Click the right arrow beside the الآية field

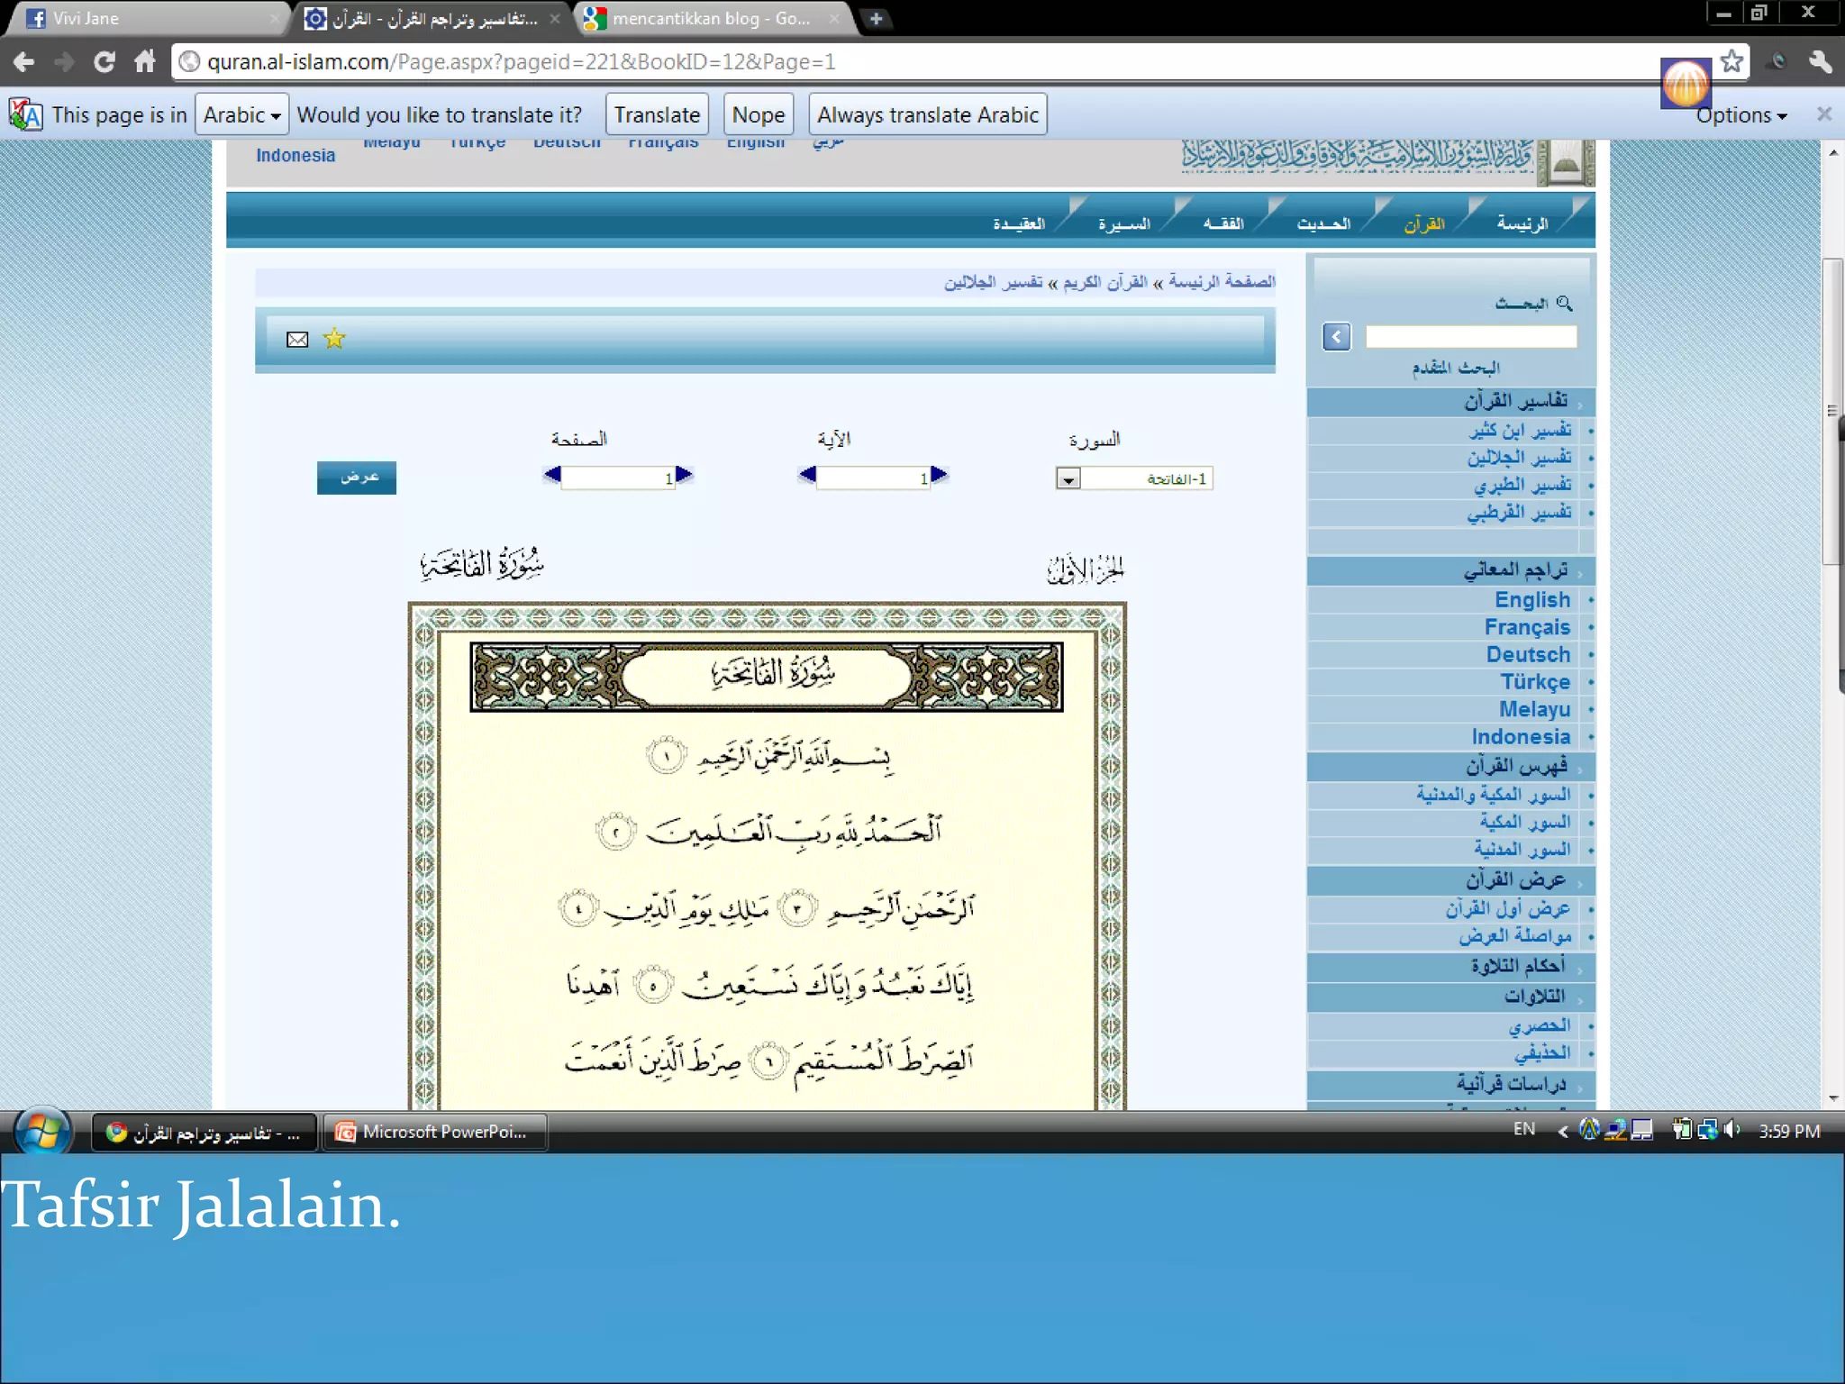tap(940, 475)
